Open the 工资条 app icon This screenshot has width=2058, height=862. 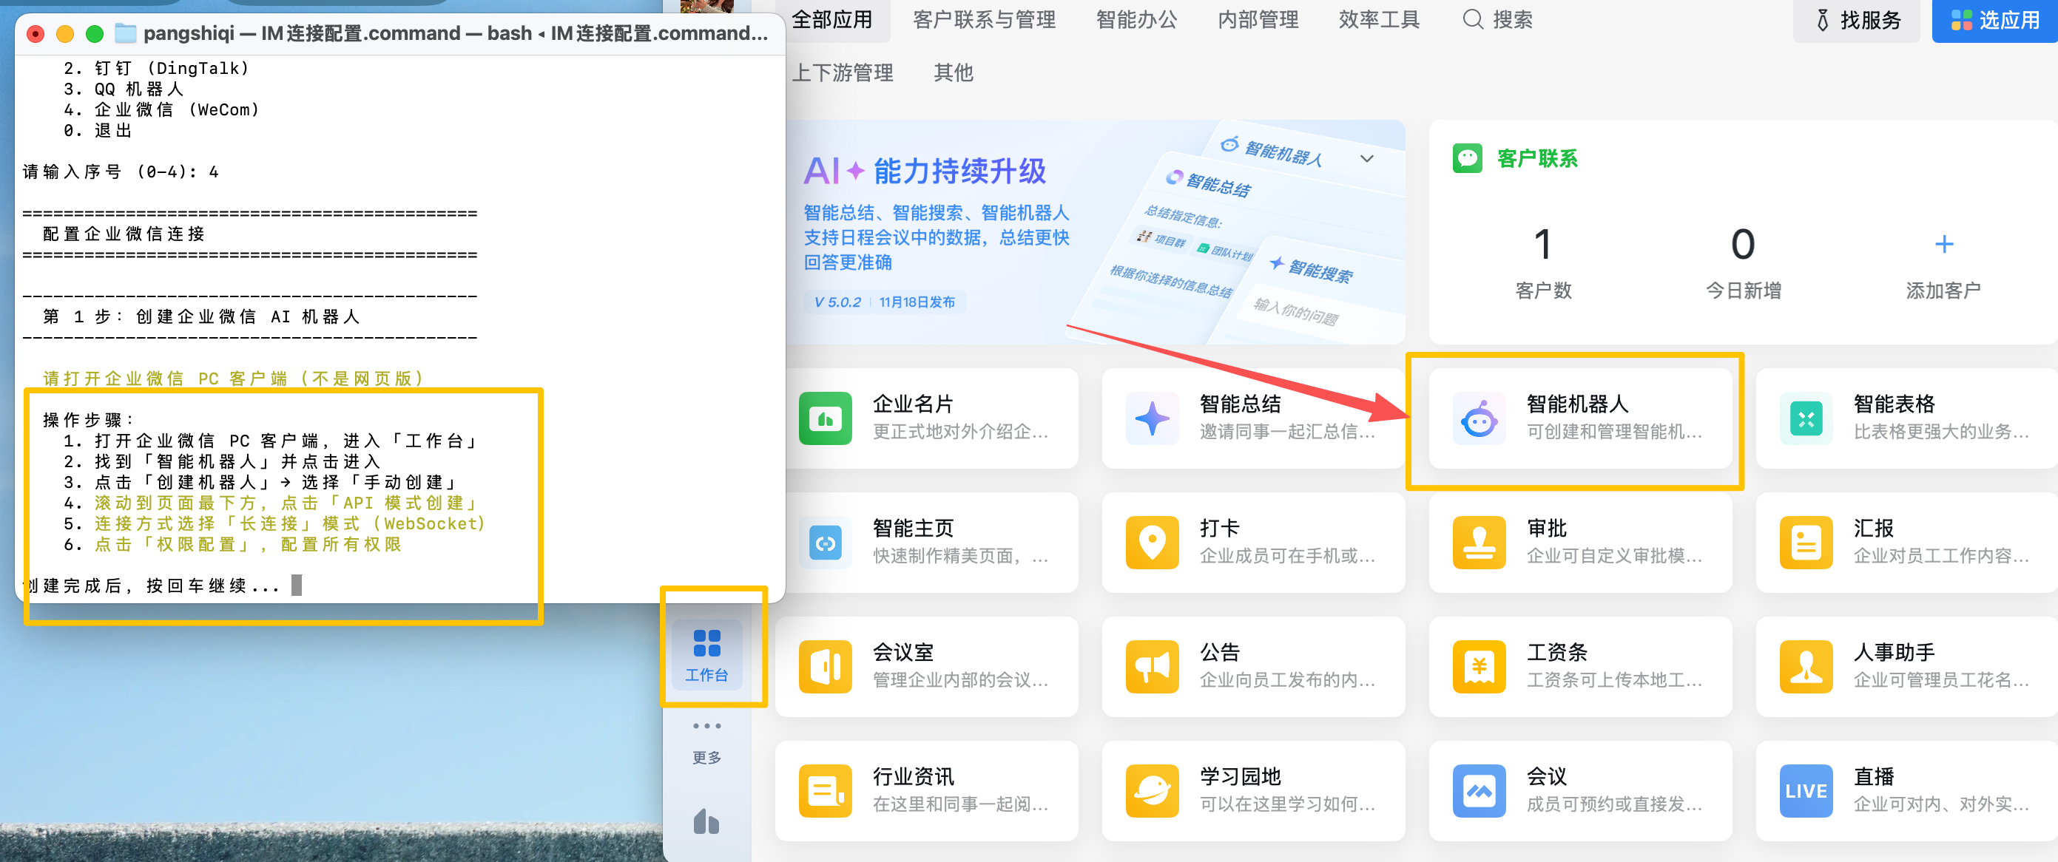click(x=1479, y=668)
